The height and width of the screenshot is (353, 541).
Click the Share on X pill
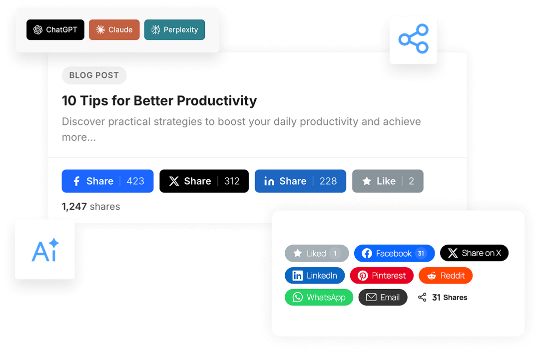point(474,253)
